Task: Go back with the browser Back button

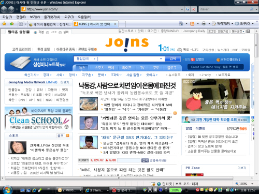Action: [x=4, y=9]
